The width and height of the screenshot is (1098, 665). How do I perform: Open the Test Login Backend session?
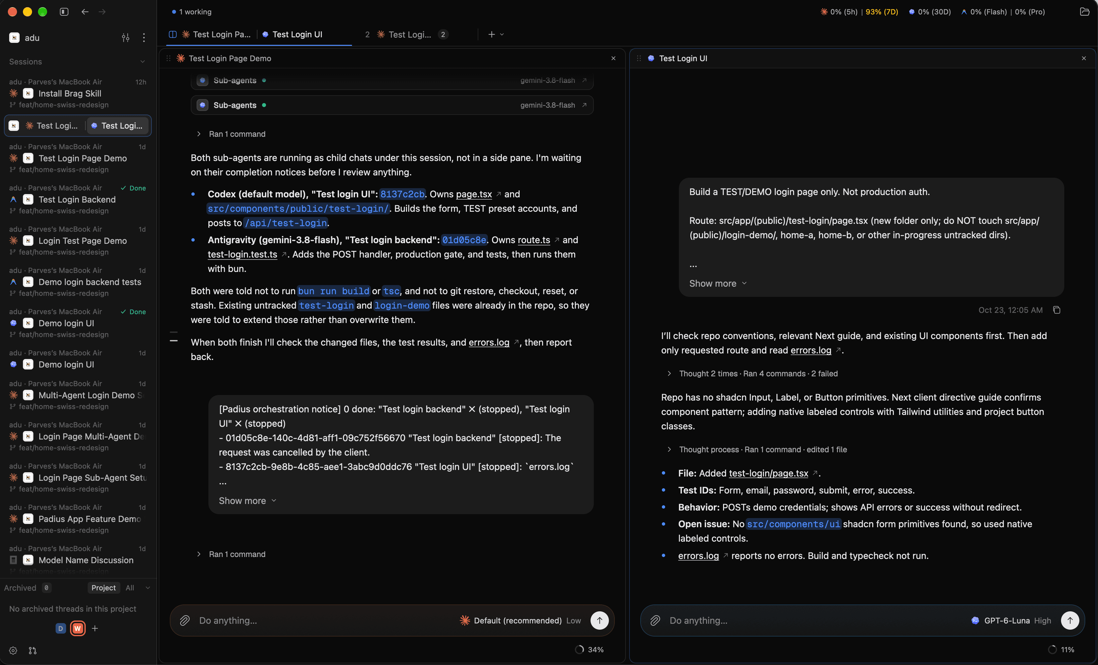click(x=78, y=199)
